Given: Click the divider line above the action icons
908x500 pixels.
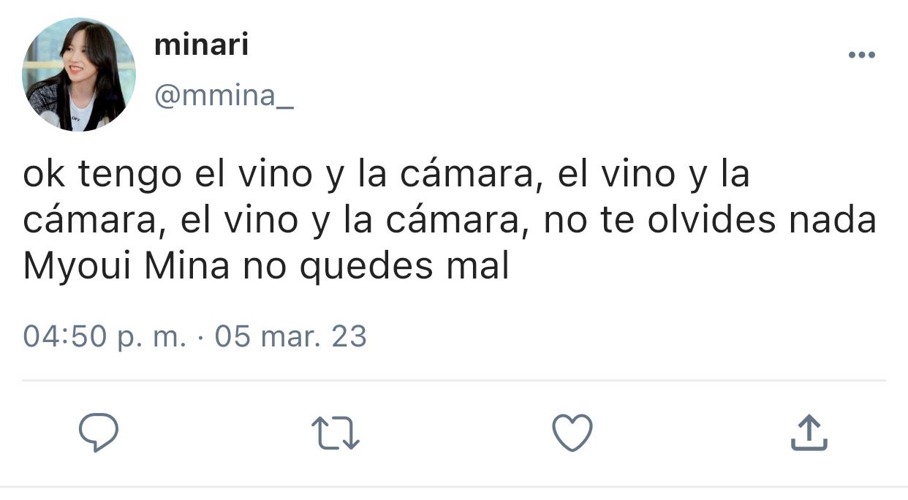Looking at the screenshot, I should tap(454, 381).
